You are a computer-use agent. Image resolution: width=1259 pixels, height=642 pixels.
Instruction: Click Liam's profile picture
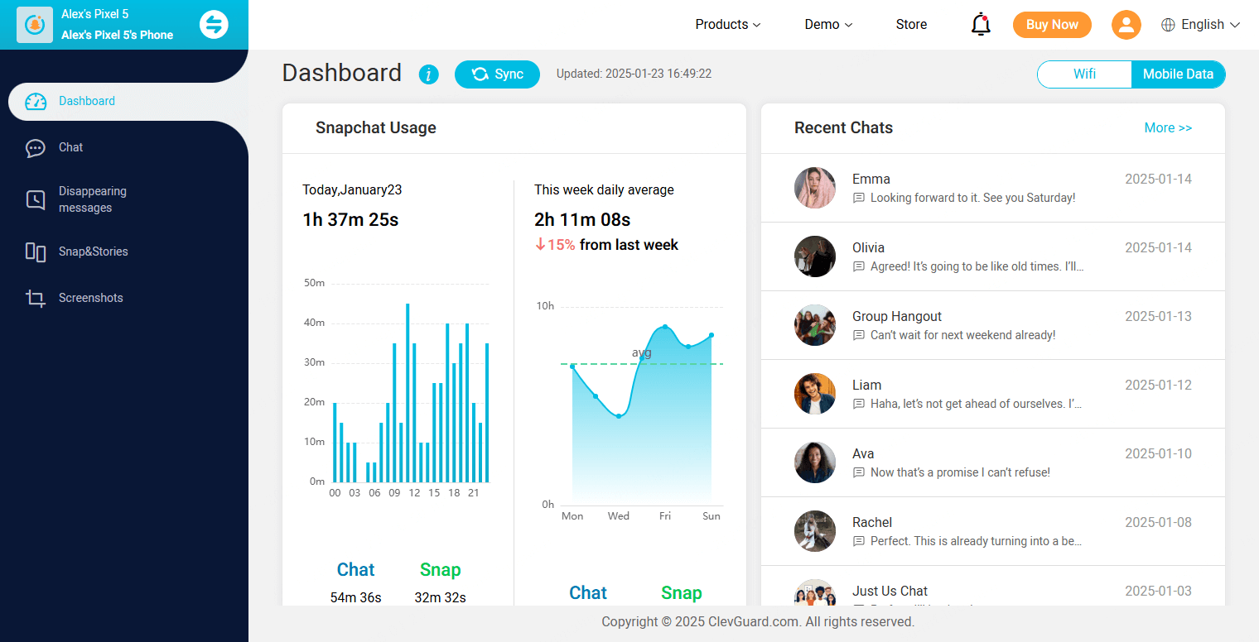coord(815,394)
